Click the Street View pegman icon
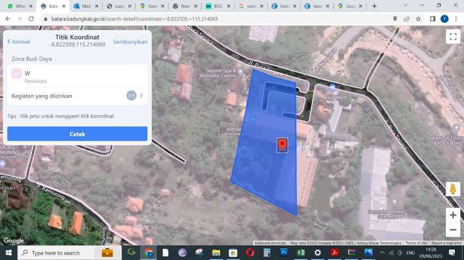Viewport: 464px width, 260px height. click(453, 189)
